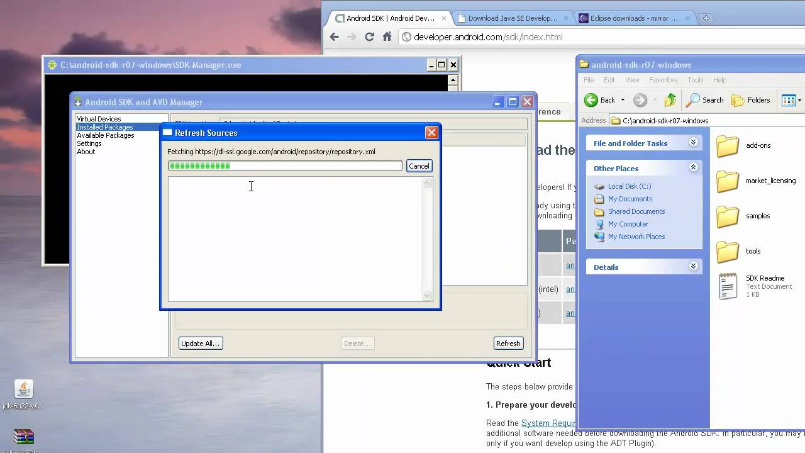Open the Local Disk (C:) link

(x=629, y=186)
